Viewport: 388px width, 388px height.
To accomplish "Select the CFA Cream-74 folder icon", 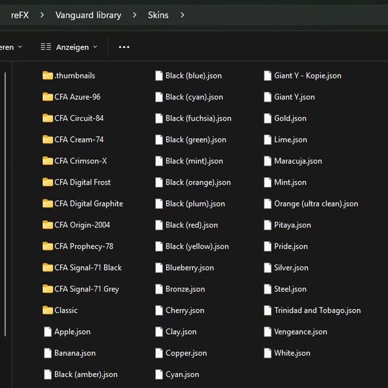I will [47, 140].
